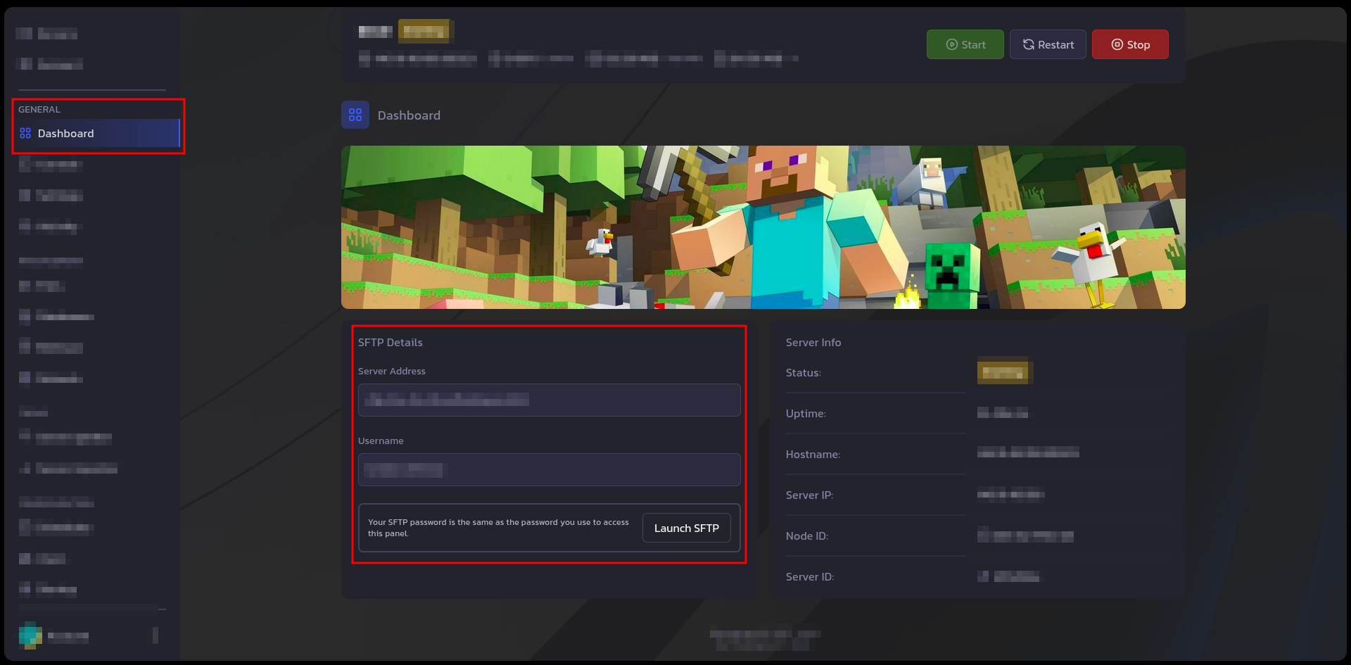Screen dimensions: 1351x665
Task: Click the Start server play icon
Action: pos(951,44)
